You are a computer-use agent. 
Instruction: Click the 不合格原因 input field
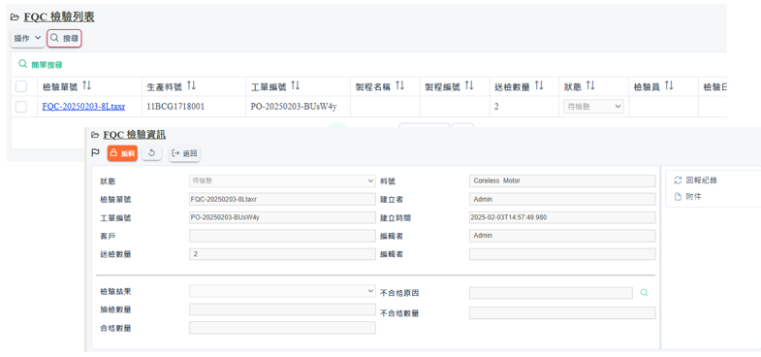click(x=551, y=293)
